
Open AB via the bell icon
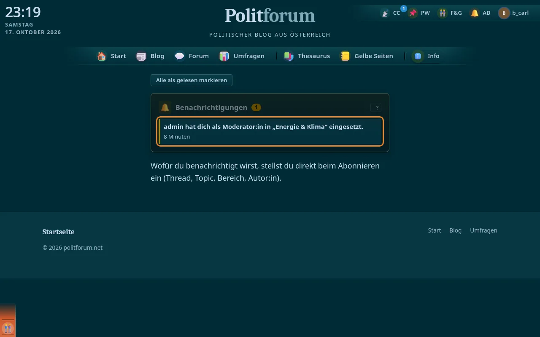475,13
